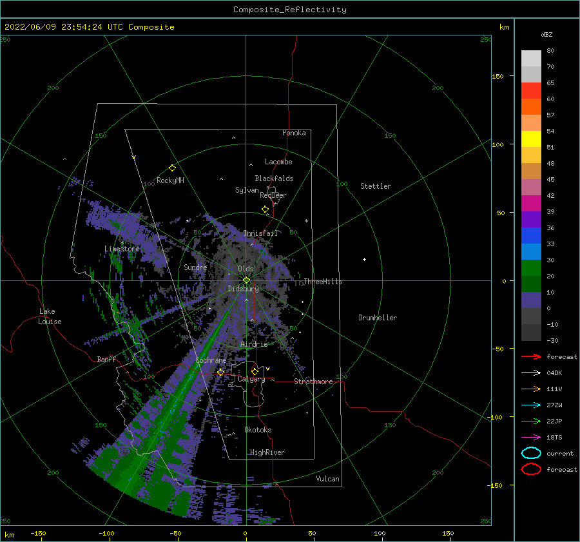Click the Drumheller city label

378,318
